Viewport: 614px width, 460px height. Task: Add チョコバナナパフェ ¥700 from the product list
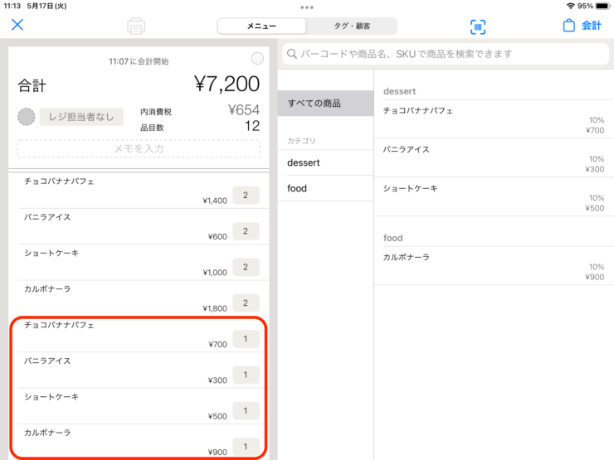pos(494,119)
